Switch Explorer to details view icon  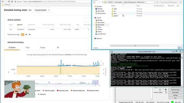(x=179, y=48)
